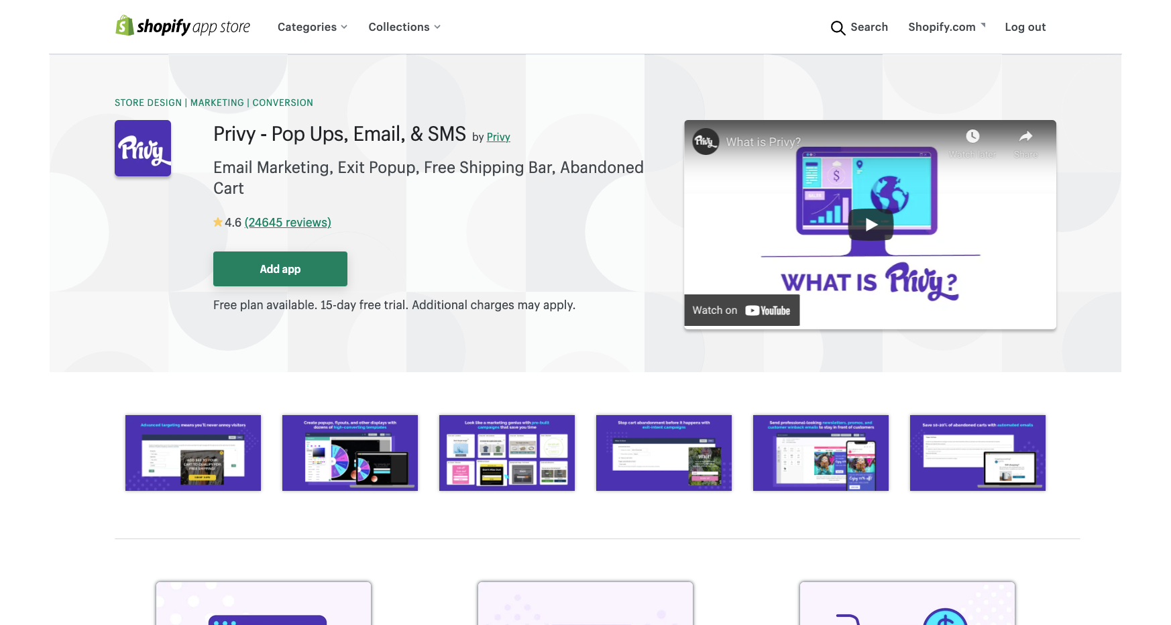Open the Stop cart abandonment screenshot thumbnail
Viewport: 1171px width, 625px height.
664,453
